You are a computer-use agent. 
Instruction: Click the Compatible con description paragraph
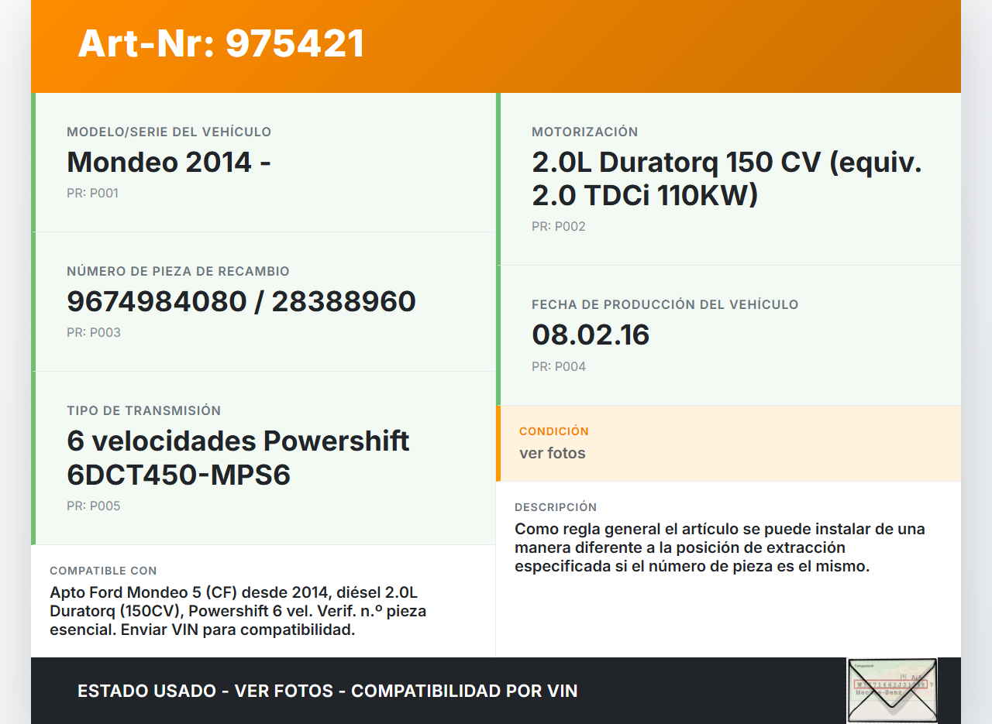237,611
